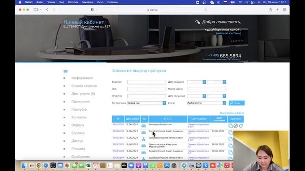Screen dimensions: 305x171
Task: Open Safari's share button
Action: [270, 9]
